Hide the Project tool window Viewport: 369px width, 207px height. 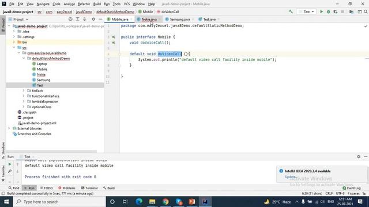pyautogui.click(x=100, y=19)
